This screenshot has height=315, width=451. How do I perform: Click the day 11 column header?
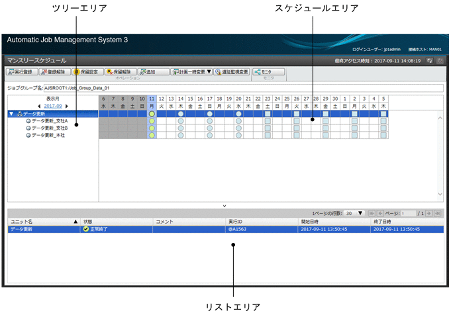point(152,99)
